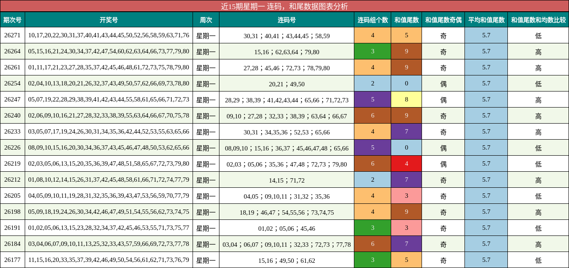Select period number 26177
569x268 pixels.
pos(13,260)
